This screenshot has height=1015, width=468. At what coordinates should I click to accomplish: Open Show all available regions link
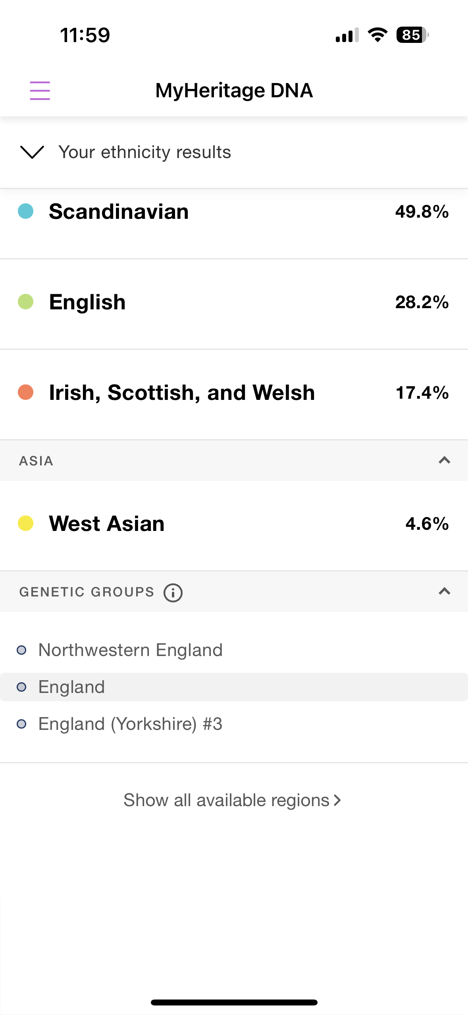[x=232, y=800]
